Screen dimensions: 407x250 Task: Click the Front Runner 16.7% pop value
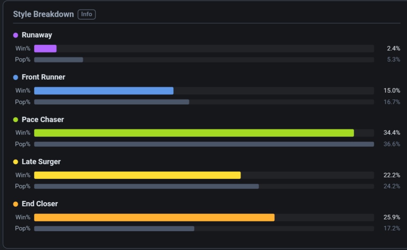tap(392, 102)
